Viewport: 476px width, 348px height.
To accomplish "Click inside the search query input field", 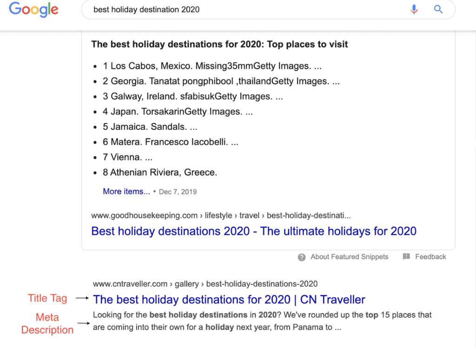I will pyautogui.click(x=186, y=9).
